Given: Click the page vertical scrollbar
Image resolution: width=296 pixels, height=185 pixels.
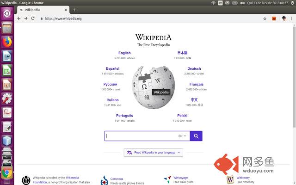Looking at the screenshot, I should pos(294,77).
